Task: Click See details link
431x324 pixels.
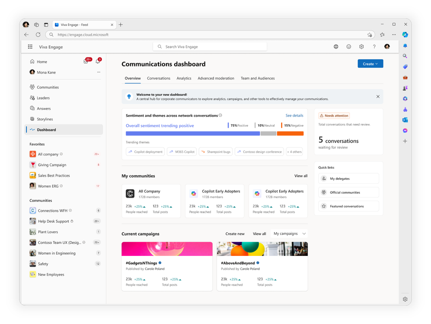Action: pos(294,116)
